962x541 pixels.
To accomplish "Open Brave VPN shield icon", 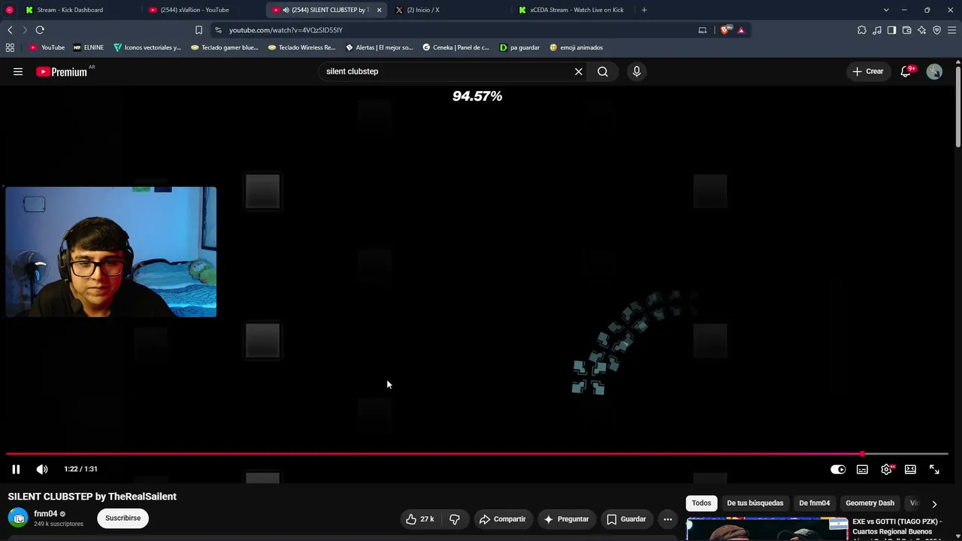I will coord(936,30).
